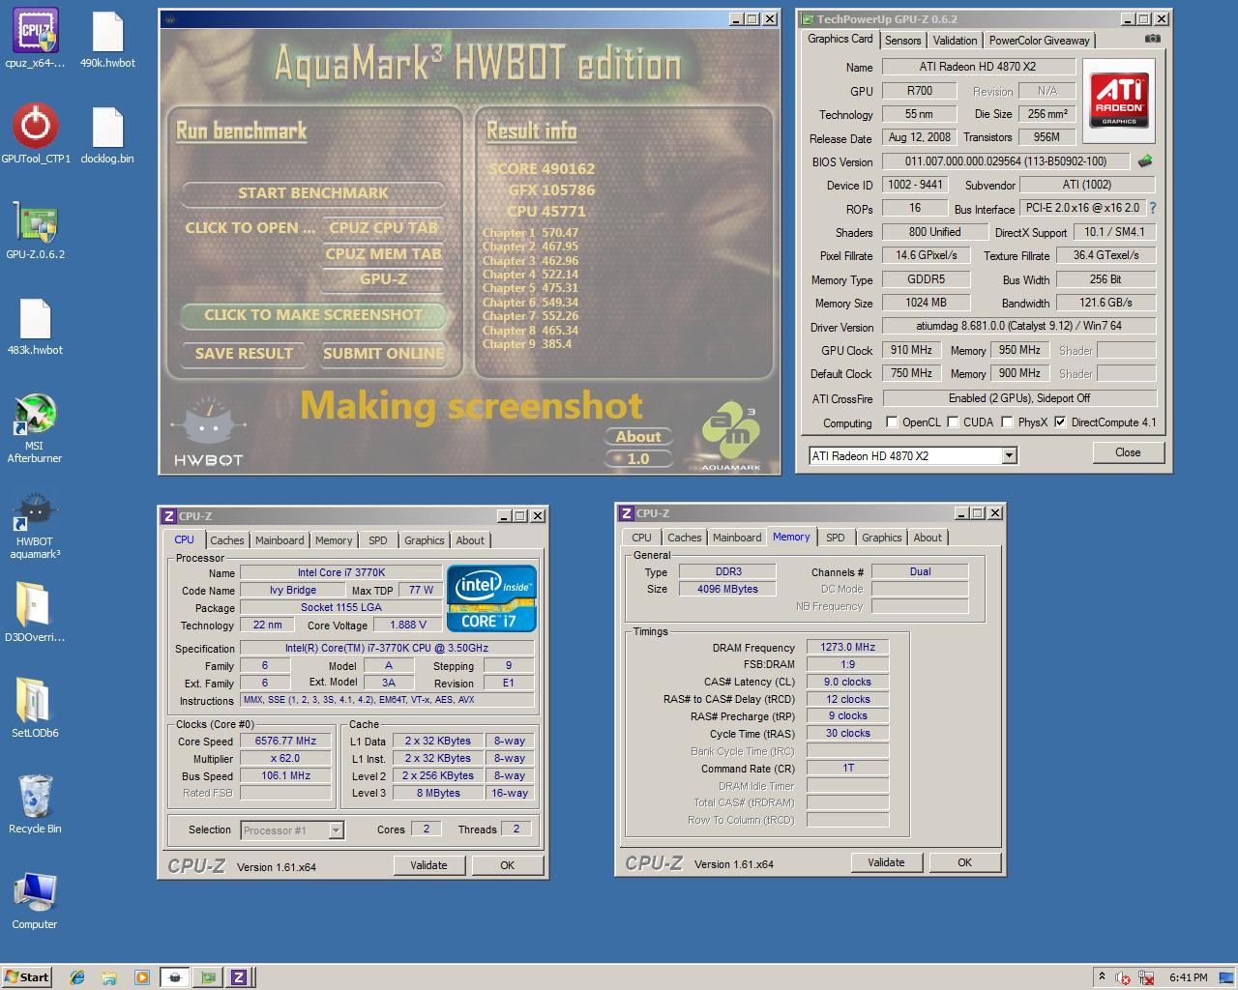
Task: Click the 6:41 PM taskbar clock
Action: (1188, 977)
